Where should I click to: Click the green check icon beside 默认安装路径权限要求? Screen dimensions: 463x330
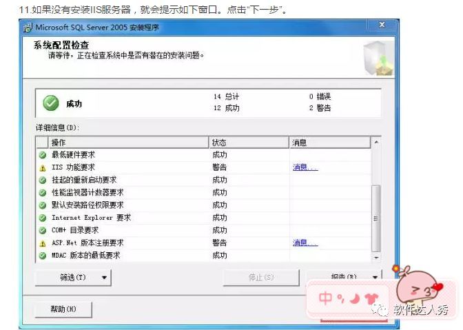tap(43, 205)
